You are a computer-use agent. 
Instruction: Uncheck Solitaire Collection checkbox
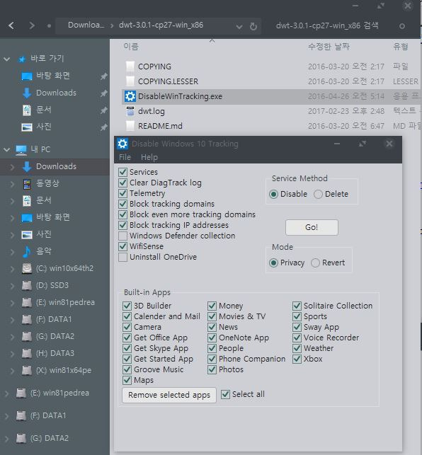(x=297, y=306)
